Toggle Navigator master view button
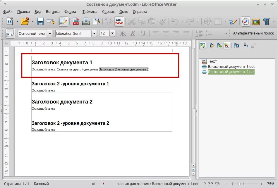The width and height of the screenshot is (278, 188). coord(203,46)
